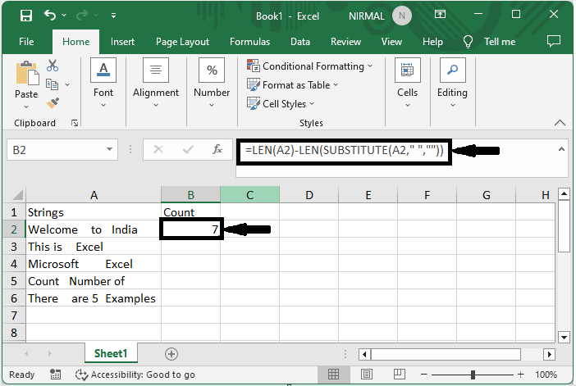Viewport: 576px width, 386px height.
Task: Add a new sheet with plus icon
Action: [x=171, y=354]
